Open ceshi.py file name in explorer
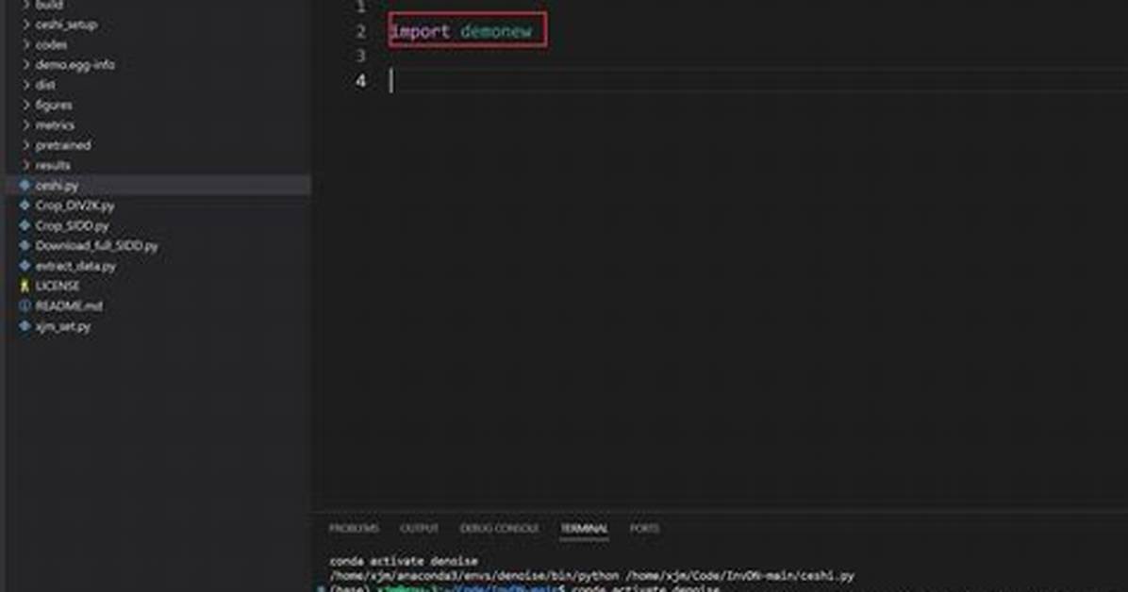The height and width of the screenshot is (592, 1128). click(57, 186)
